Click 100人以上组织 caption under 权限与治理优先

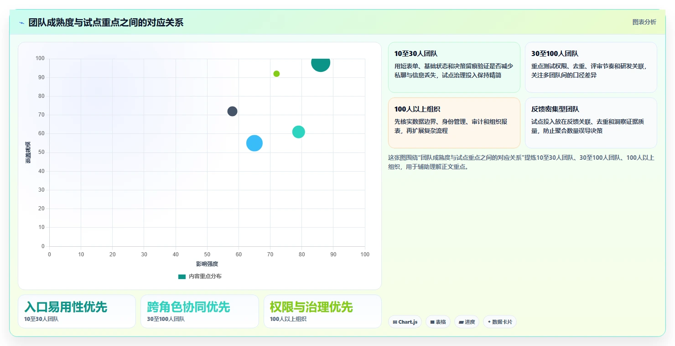[288, 319]
